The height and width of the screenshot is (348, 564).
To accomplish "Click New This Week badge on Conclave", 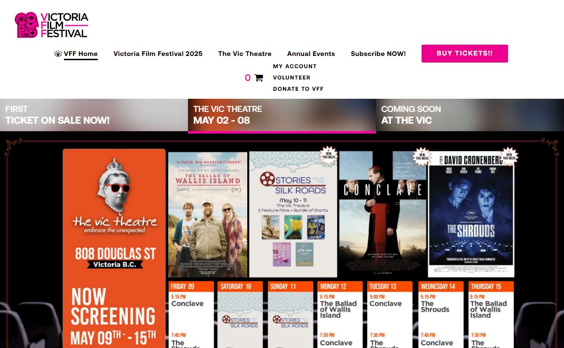I will coord(422,157).
